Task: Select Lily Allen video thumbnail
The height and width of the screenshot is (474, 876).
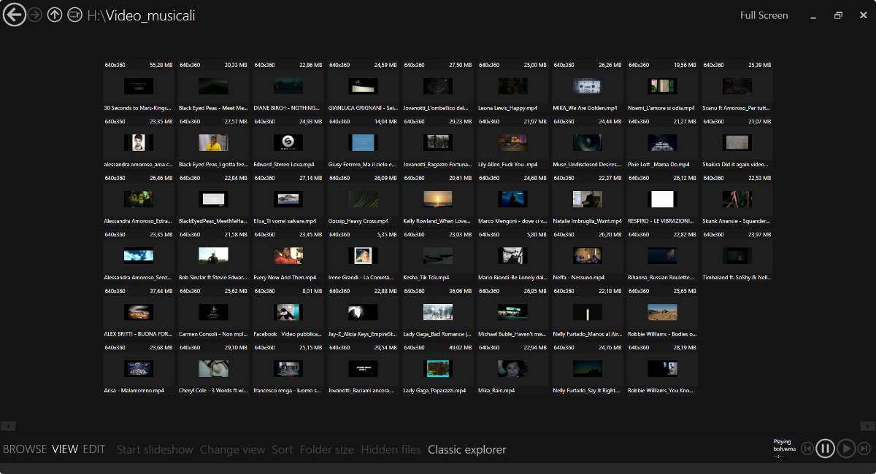Action: (x=512, y=143)
